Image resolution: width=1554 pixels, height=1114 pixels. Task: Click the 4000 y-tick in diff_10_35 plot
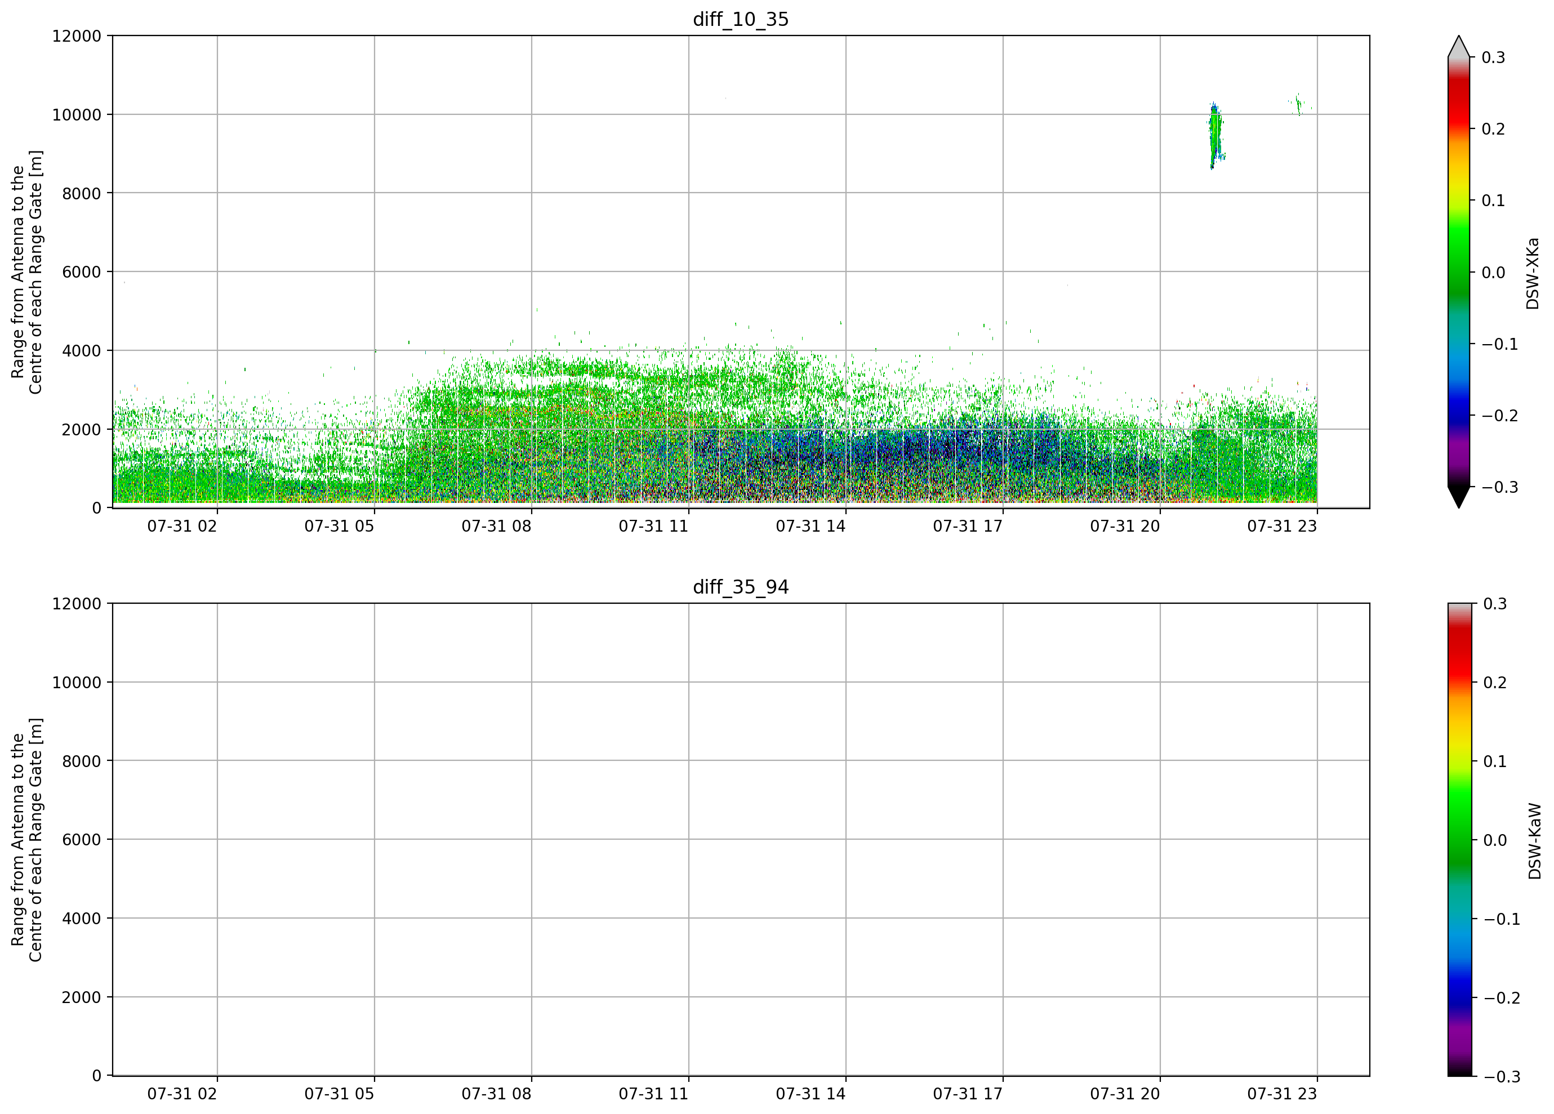pos(82,351)
